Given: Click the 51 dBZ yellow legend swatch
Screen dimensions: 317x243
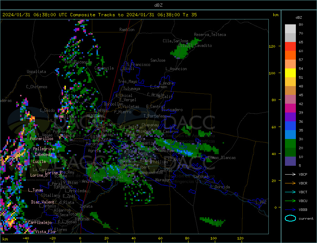Looking at the screenshot, I should (x=290, y=73).
